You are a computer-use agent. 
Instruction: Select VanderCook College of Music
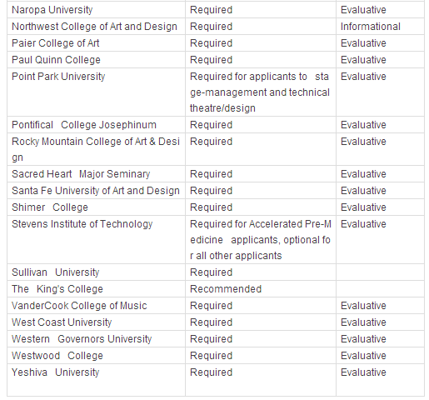coord(79,306)
